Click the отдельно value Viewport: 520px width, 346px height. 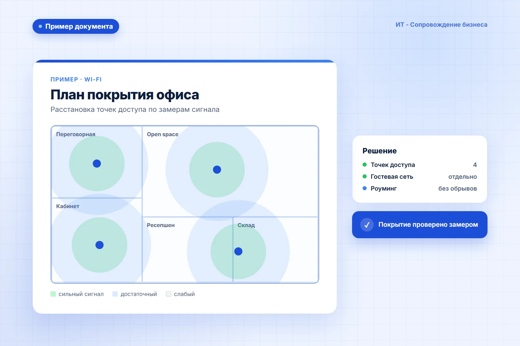463,177
